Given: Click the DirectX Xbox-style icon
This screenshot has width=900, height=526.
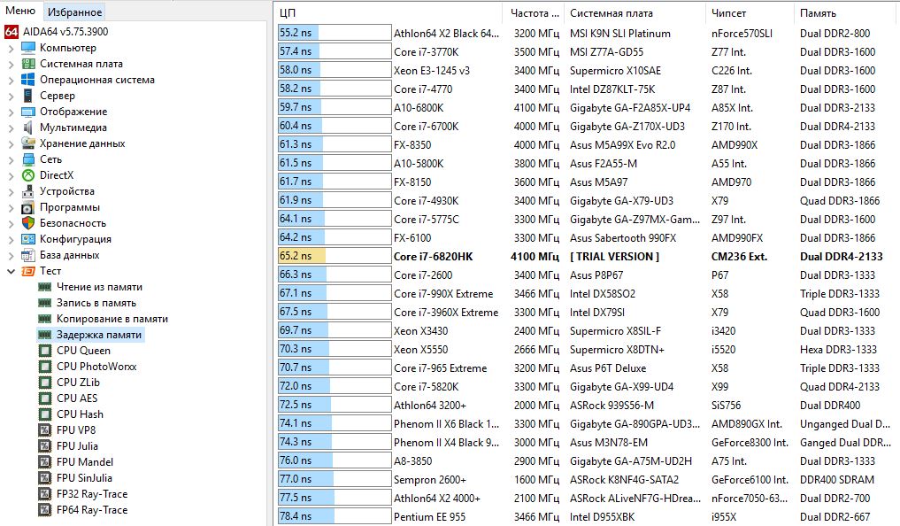Looking at the screenshot, I should tap(28, 175).
